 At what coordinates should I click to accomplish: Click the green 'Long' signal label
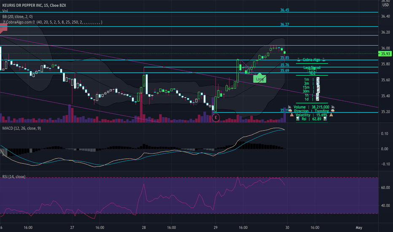click(x=260, y=79)
